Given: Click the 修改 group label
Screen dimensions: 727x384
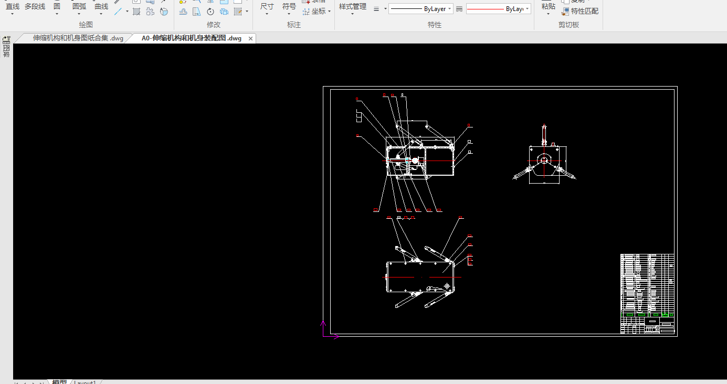Looking at the screenshot, I should click(214, 25).
